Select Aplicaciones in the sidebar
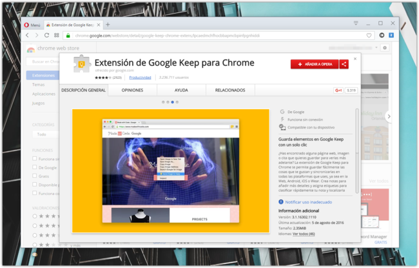This screenshot has width=419, height=268. pos(44,94)
